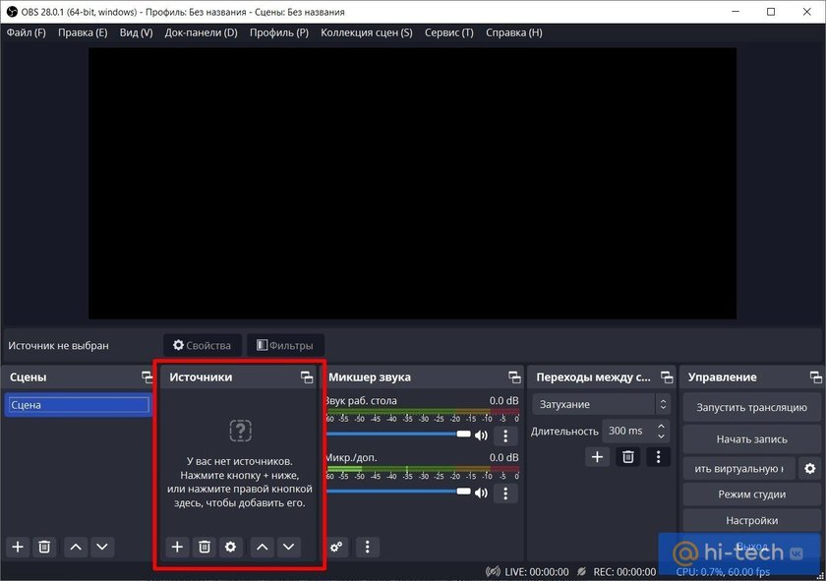The image size is (826, 581).
Task: Move source up in Источники panel
Action: (262, 547)
